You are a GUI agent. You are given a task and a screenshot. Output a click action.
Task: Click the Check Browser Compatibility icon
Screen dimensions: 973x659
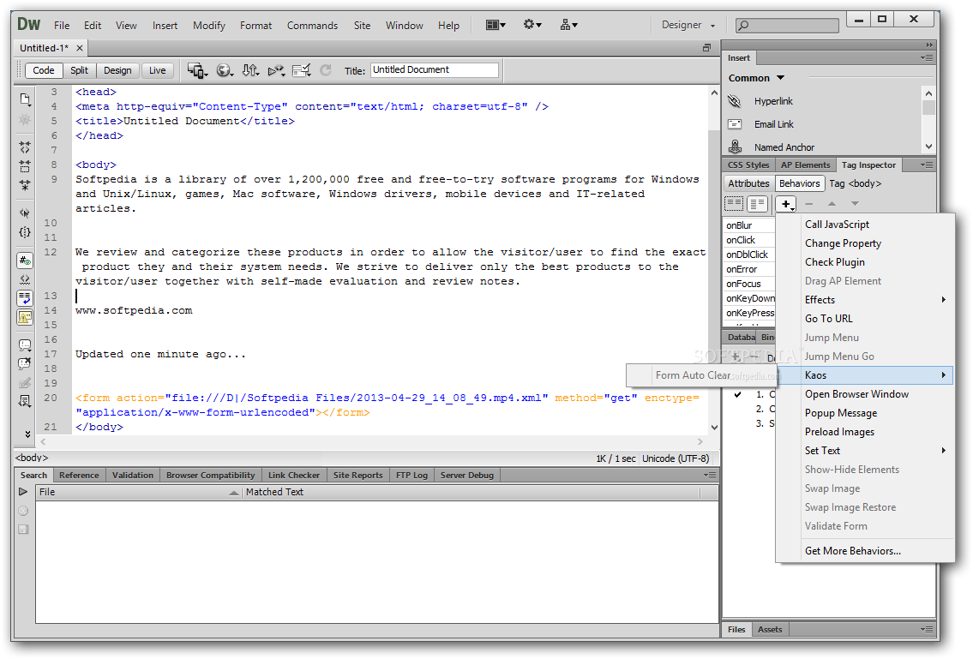pos(303,71)
